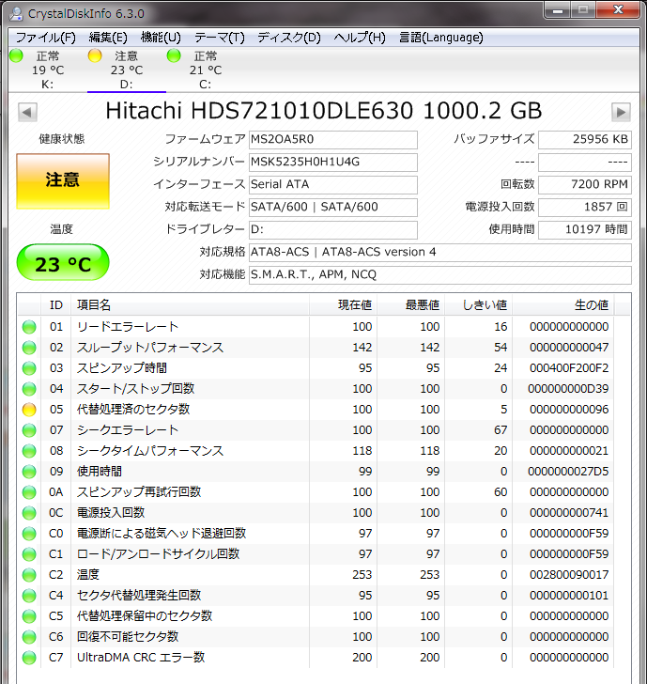Click the green status icon for リードエラーレート
This screenshot has width=647, height=684.
point(29,327)
